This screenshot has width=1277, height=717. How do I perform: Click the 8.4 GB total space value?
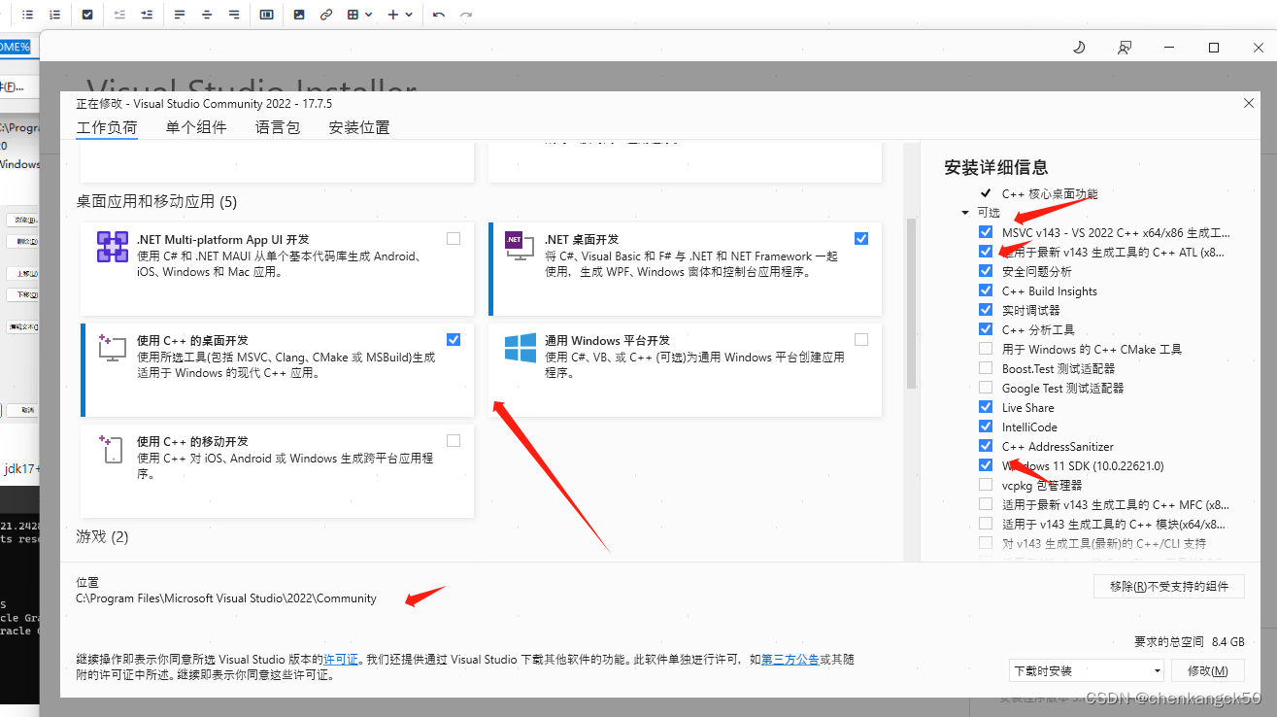[x=1227, y=642]
